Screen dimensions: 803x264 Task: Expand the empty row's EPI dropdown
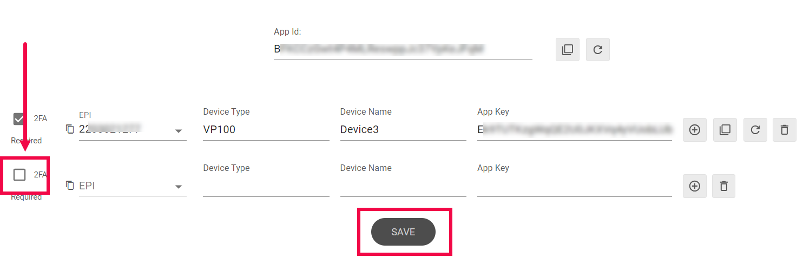(178, 187)
